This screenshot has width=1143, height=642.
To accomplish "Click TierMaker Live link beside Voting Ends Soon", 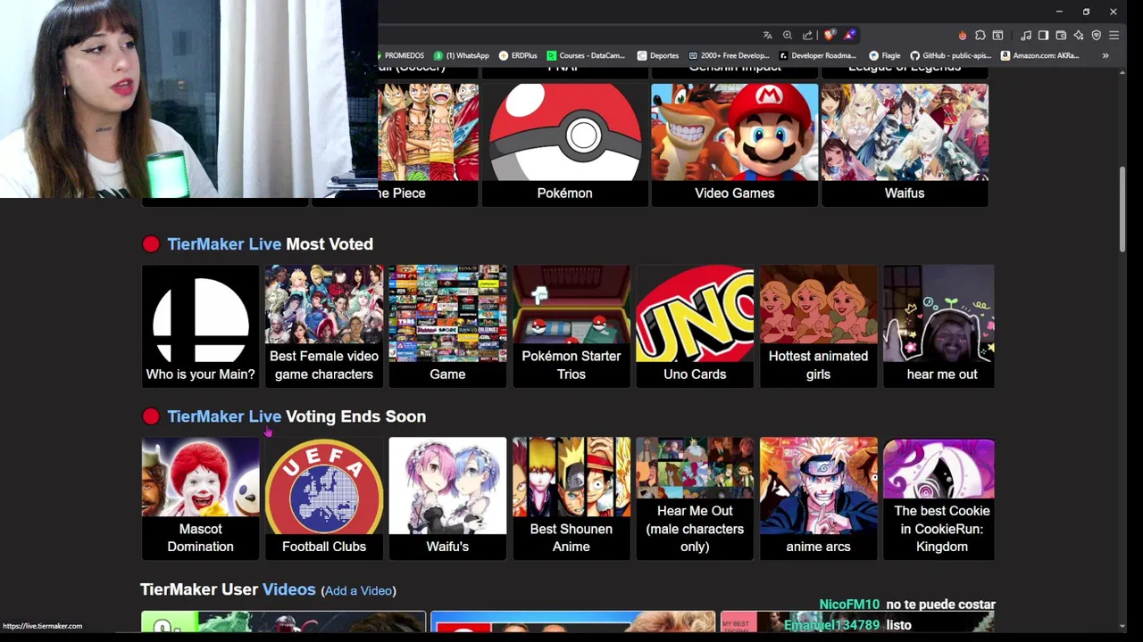I will pos(224,416).
